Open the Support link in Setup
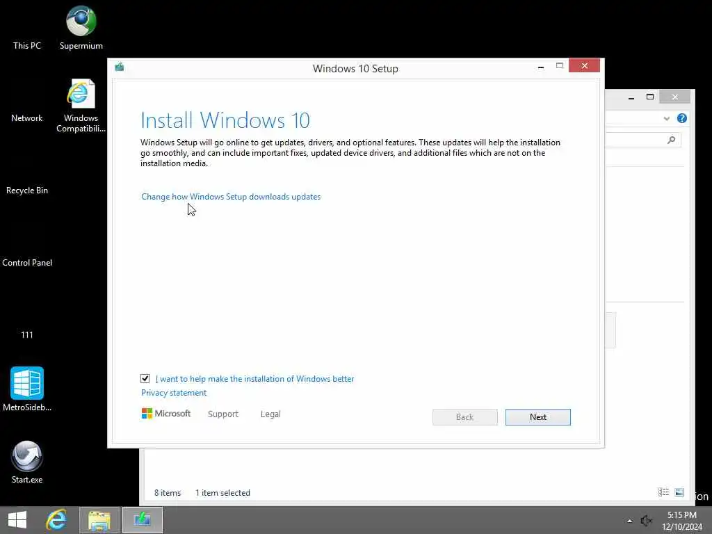 click(223, 414)
